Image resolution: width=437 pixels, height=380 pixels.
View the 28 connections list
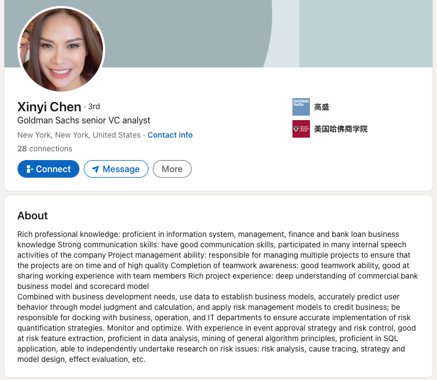coord(45,149)
